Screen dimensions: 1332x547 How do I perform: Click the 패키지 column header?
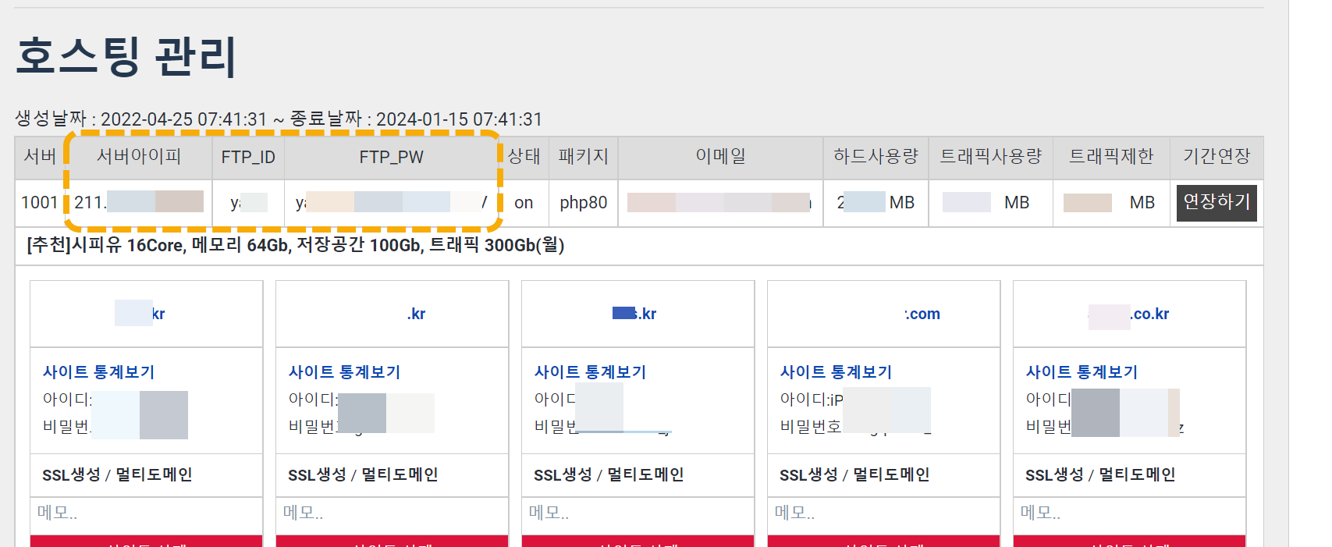click(583, 157)
